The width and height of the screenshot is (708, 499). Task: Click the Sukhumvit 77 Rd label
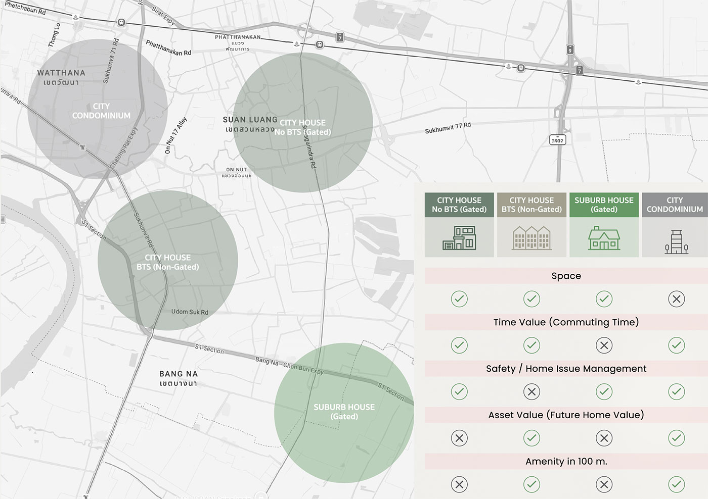point(448,128)
